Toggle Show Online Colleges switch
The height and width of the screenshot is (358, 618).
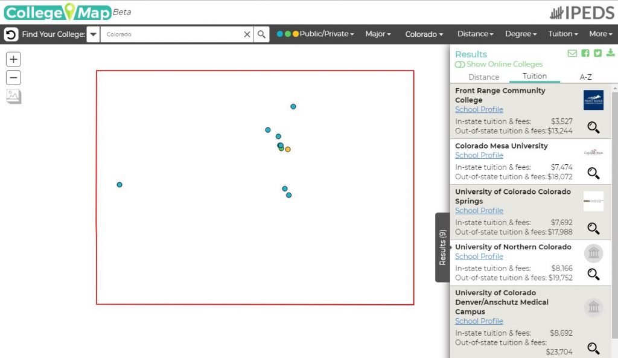click(x=460, y=65)
